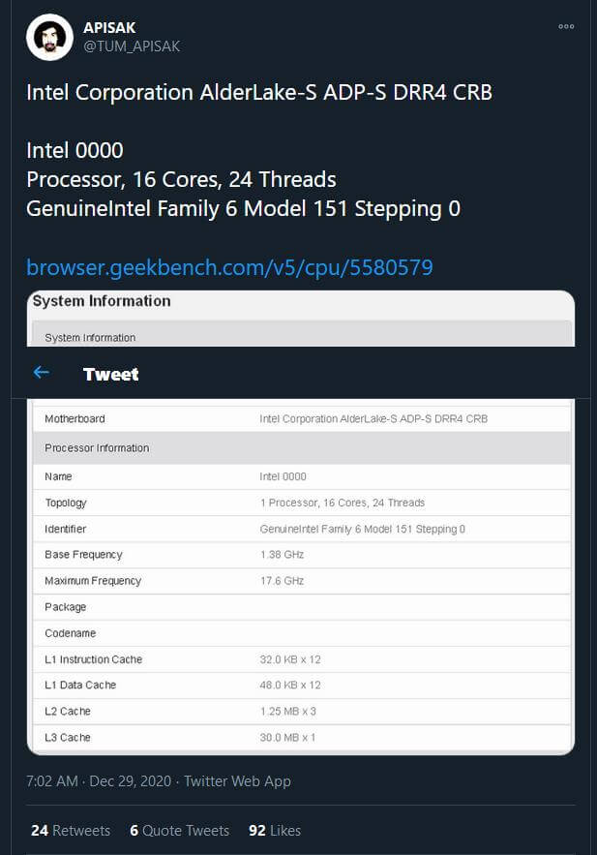This screenshot has width=597, height=855.
Task: Click the L3 Cache 30.0 MB row
Action: click(300, 737)
